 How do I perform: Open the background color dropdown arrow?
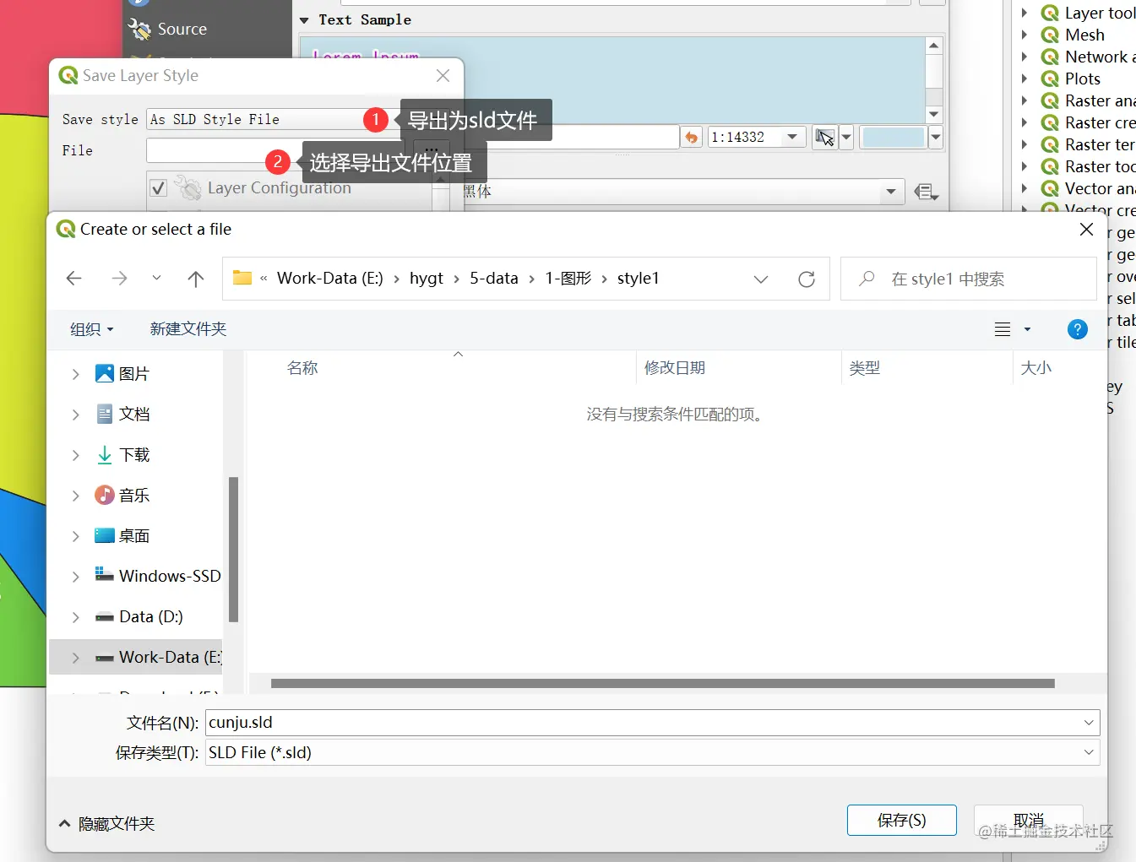tap(935, 137)
